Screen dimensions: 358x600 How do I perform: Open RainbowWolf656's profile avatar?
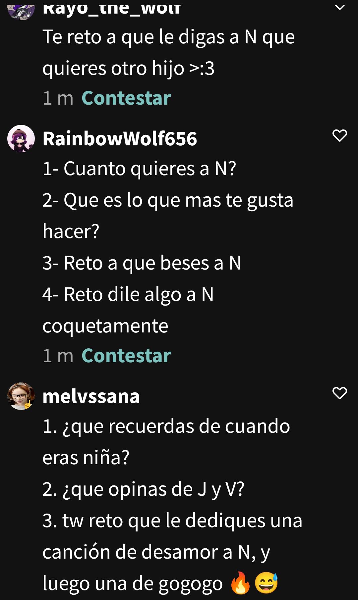pyautogui.click(x=21, y=138)
